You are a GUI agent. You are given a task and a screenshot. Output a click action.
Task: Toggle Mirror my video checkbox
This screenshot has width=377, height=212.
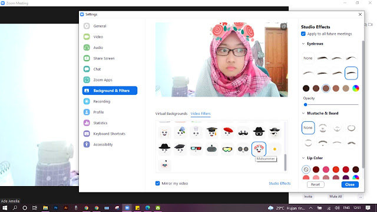click(x=157, y=183)
